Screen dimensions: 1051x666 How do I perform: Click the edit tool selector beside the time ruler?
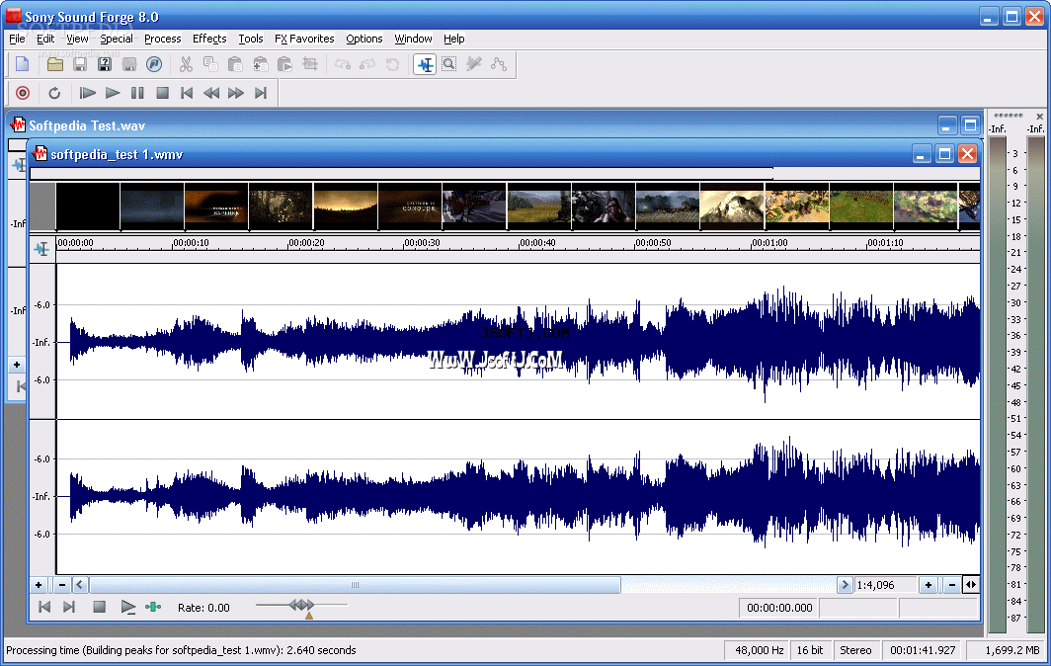[41, 249]
